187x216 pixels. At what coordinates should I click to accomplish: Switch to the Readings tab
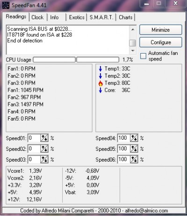tap(16, 17)
